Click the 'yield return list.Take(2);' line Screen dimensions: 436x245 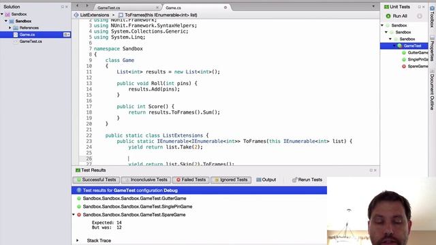click(x=166, y=147)
